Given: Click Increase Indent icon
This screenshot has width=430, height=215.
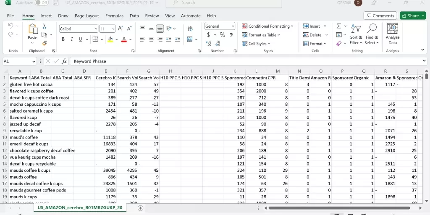Looking at the screenshot, I should 178,39.
